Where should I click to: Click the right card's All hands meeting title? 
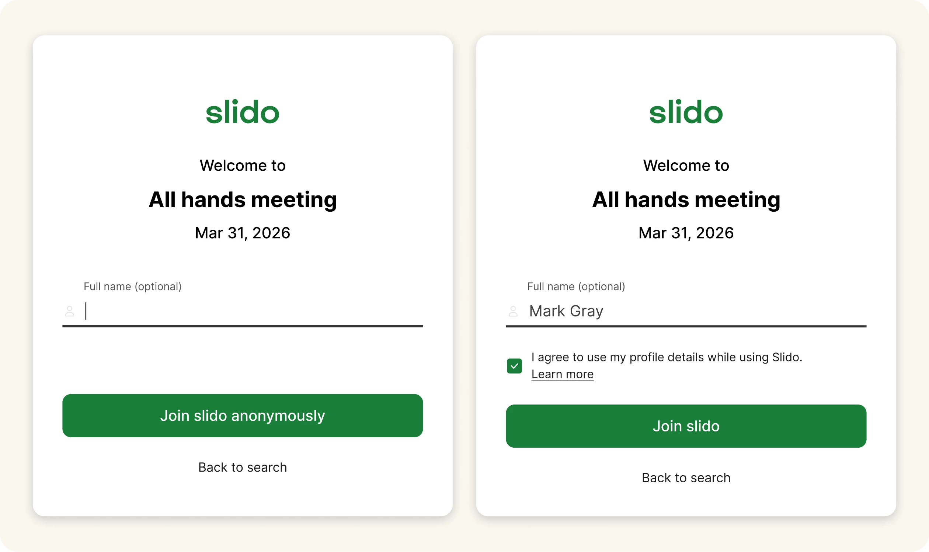coord(686,200)
